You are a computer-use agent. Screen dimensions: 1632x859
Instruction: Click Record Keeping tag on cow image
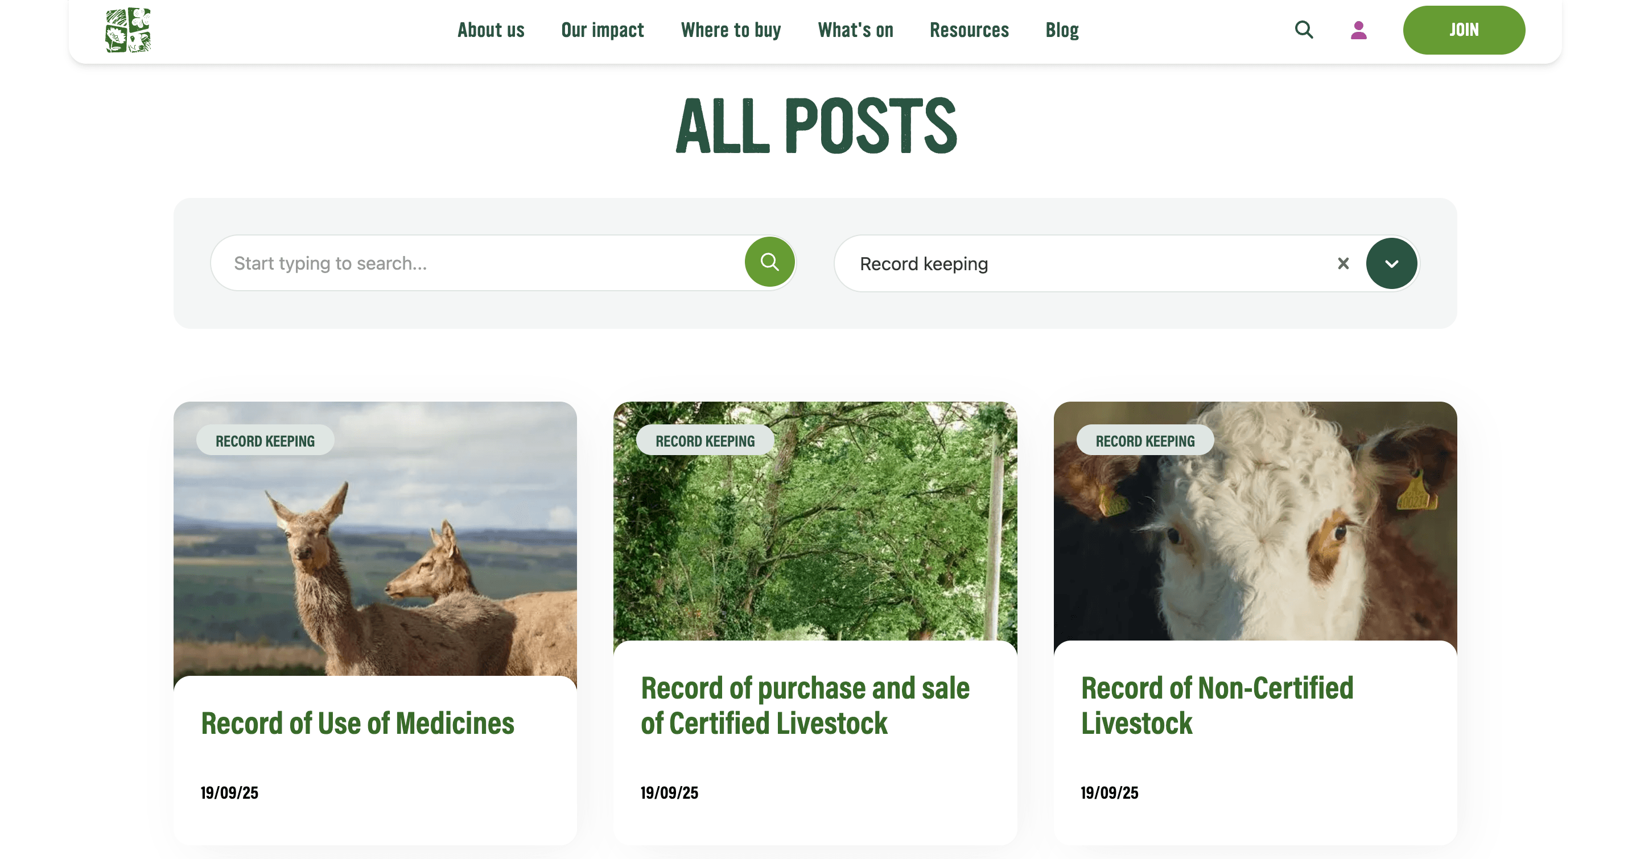click(1145, 441)
